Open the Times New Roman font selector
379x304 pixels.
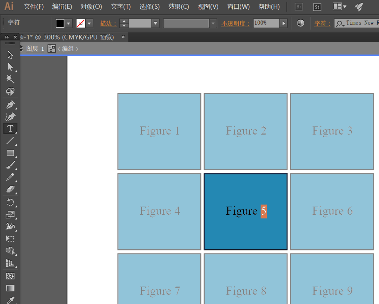[x=357, y=23]
